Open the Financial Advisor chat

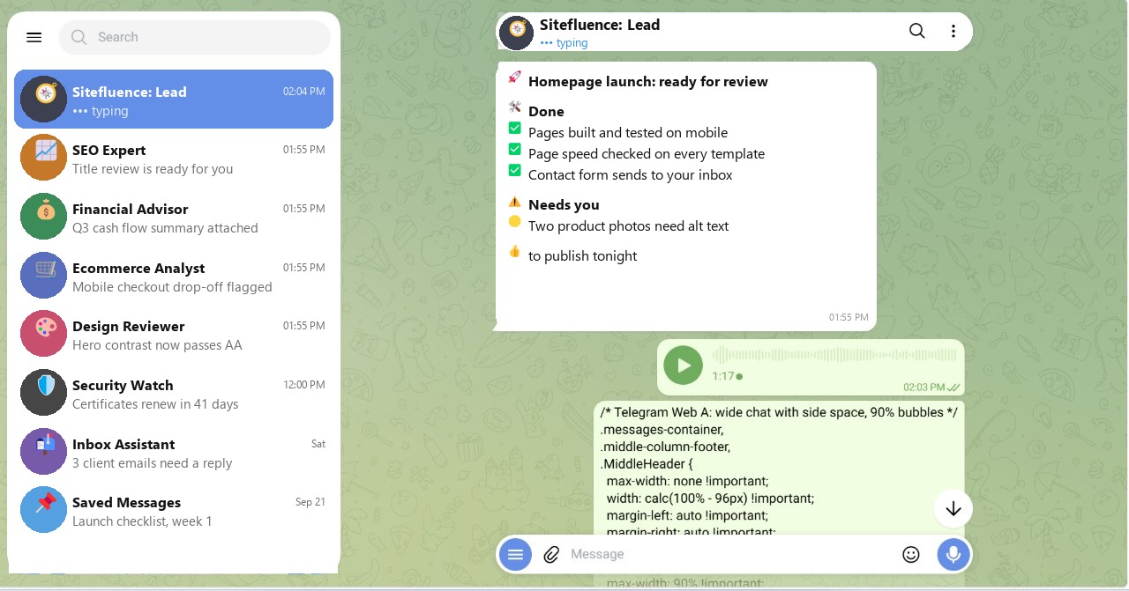click(x=174, y=217)
